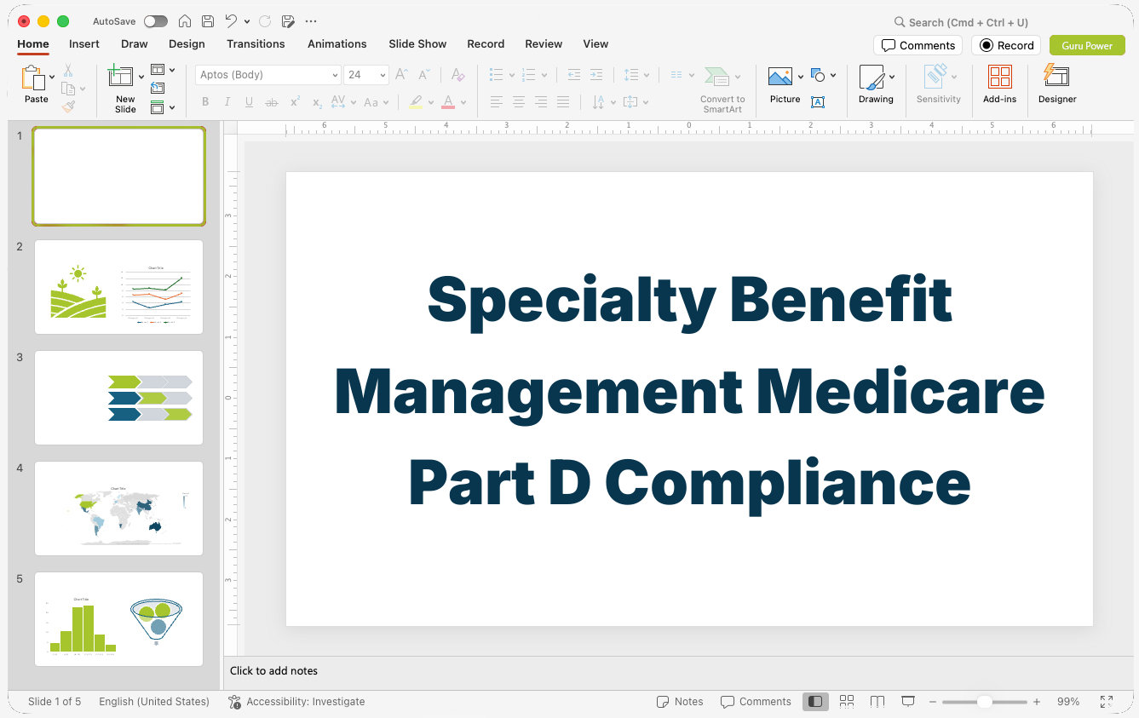Click the Paste clipboard icon

33,78
